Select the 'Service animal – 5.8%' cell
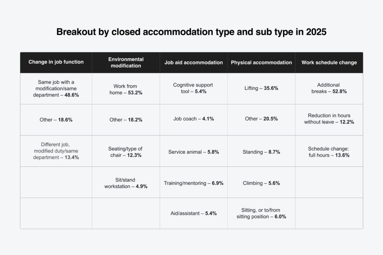 (x=194, y=152)
